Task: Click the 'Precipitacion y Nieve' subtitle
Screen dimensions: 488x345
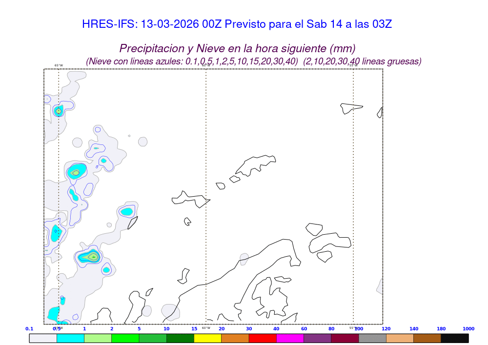Action: [237, 48]
